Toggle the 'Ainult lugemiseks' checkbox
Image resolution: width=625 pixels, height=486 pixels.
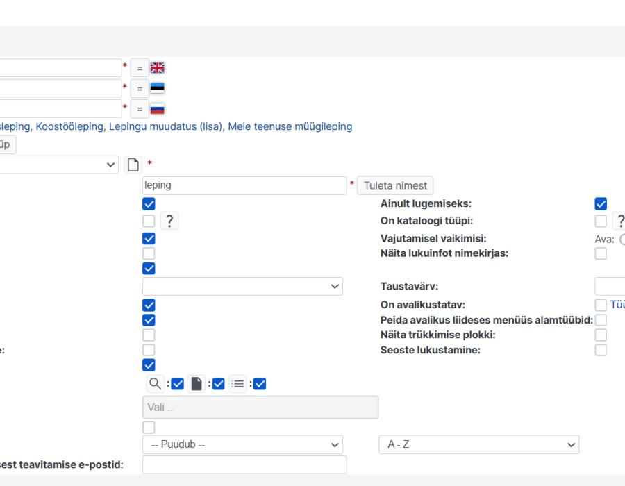601,203
